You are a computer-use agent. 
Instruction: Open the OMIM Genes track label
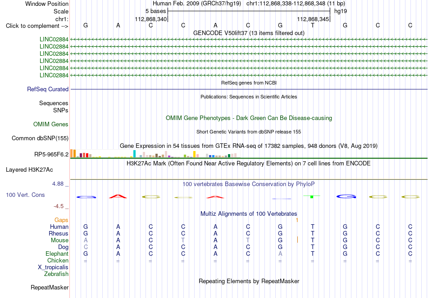(51, 124)
